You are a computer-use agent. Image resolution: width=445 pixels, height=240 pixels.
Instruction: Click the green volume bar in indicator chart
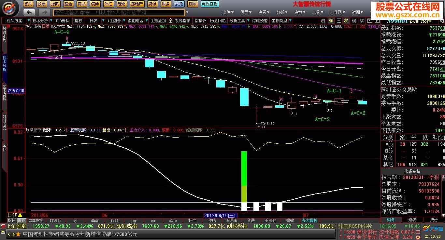coord(244,168)
